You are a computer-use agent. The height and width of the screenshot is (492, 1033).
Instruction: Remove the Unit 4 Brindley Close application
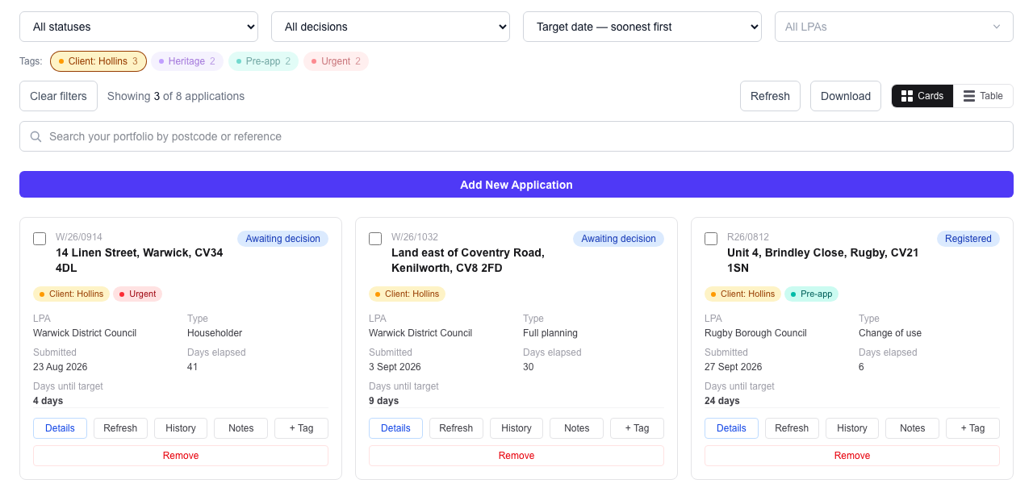852,456
